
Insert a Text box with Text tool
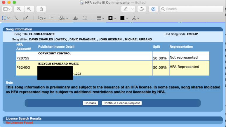pos(52,18)
